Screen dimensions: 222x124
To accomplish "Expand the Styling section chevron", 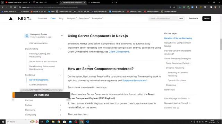I will (x=60, y=105).
